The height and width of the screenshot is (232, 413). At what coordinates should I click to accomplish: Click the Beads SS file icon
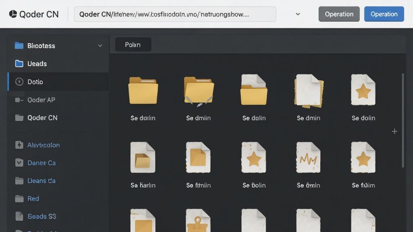click(19, 216)
